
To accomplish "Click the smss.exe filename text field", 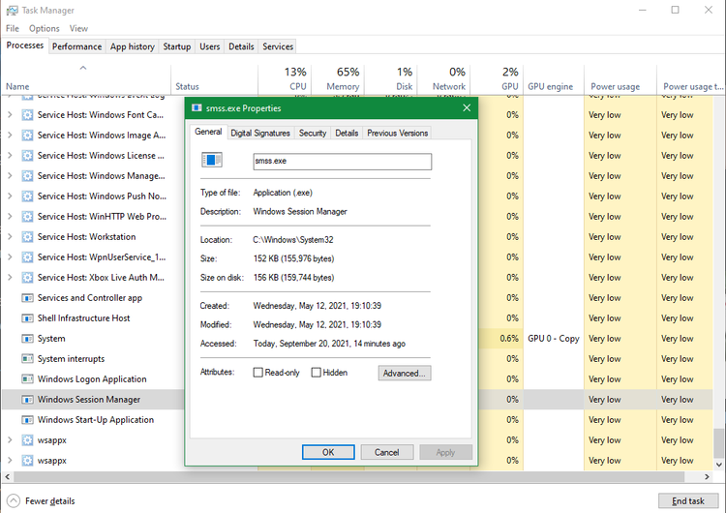I will tap(341, 161).
